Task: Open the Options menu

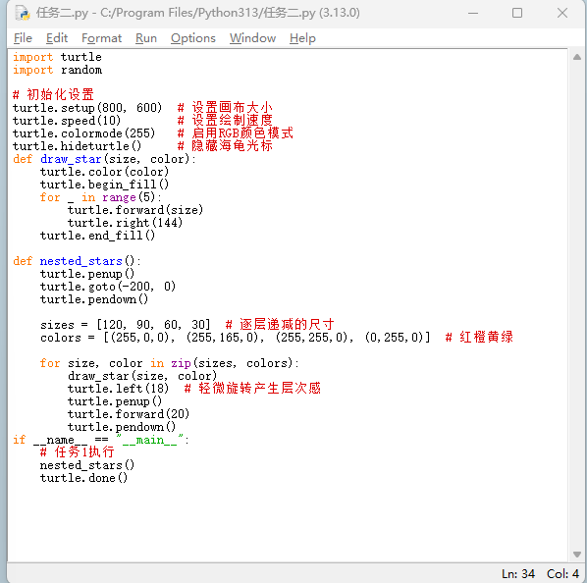Action: [193, 38]
